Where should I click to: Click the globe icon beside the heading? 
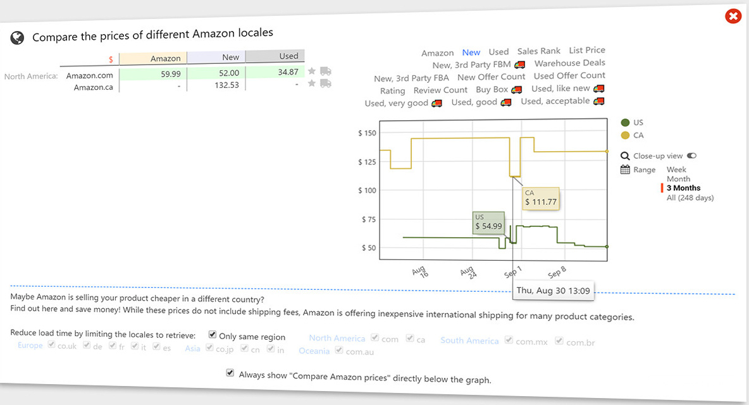click(17, 38)
